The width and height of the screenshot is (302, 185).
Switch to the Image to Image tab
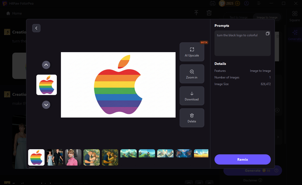pos(267,17)
